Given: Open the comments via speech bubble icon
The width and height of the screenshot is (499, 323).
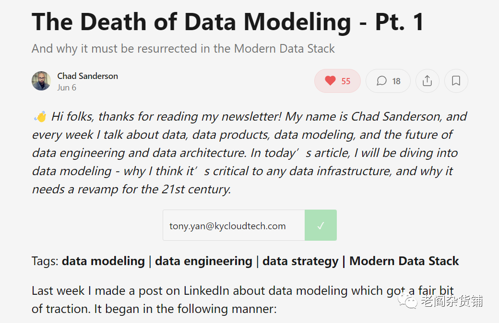Looking at the screenshot, I should [388, 81].
